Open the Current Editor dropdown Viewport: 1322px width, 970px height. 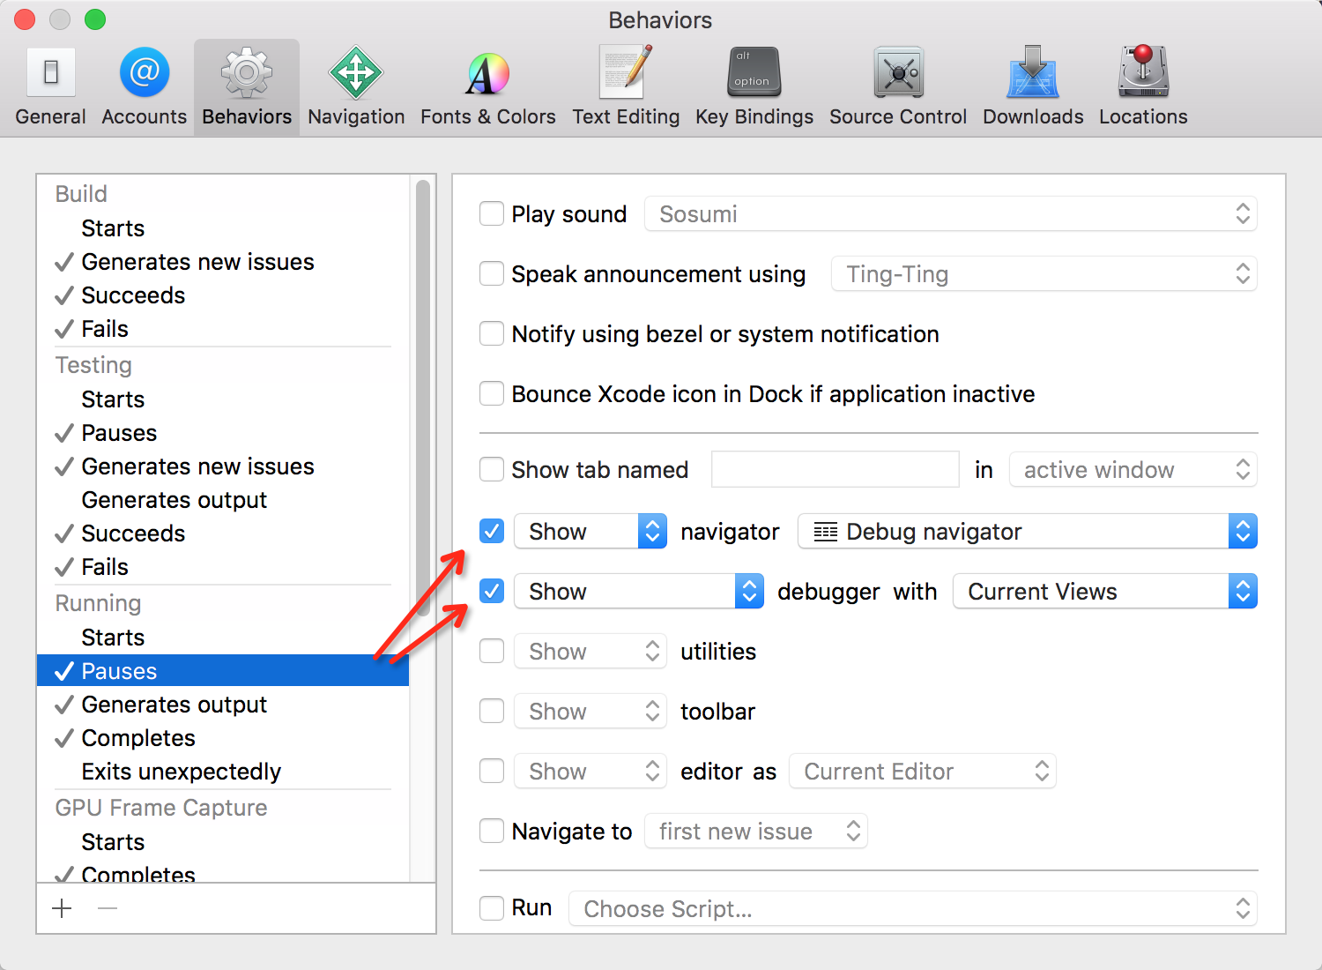click(923, 771)
